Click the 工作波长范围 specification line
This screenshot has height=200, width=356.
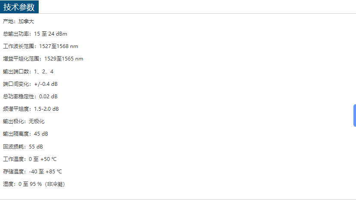[x=40, y=46]
